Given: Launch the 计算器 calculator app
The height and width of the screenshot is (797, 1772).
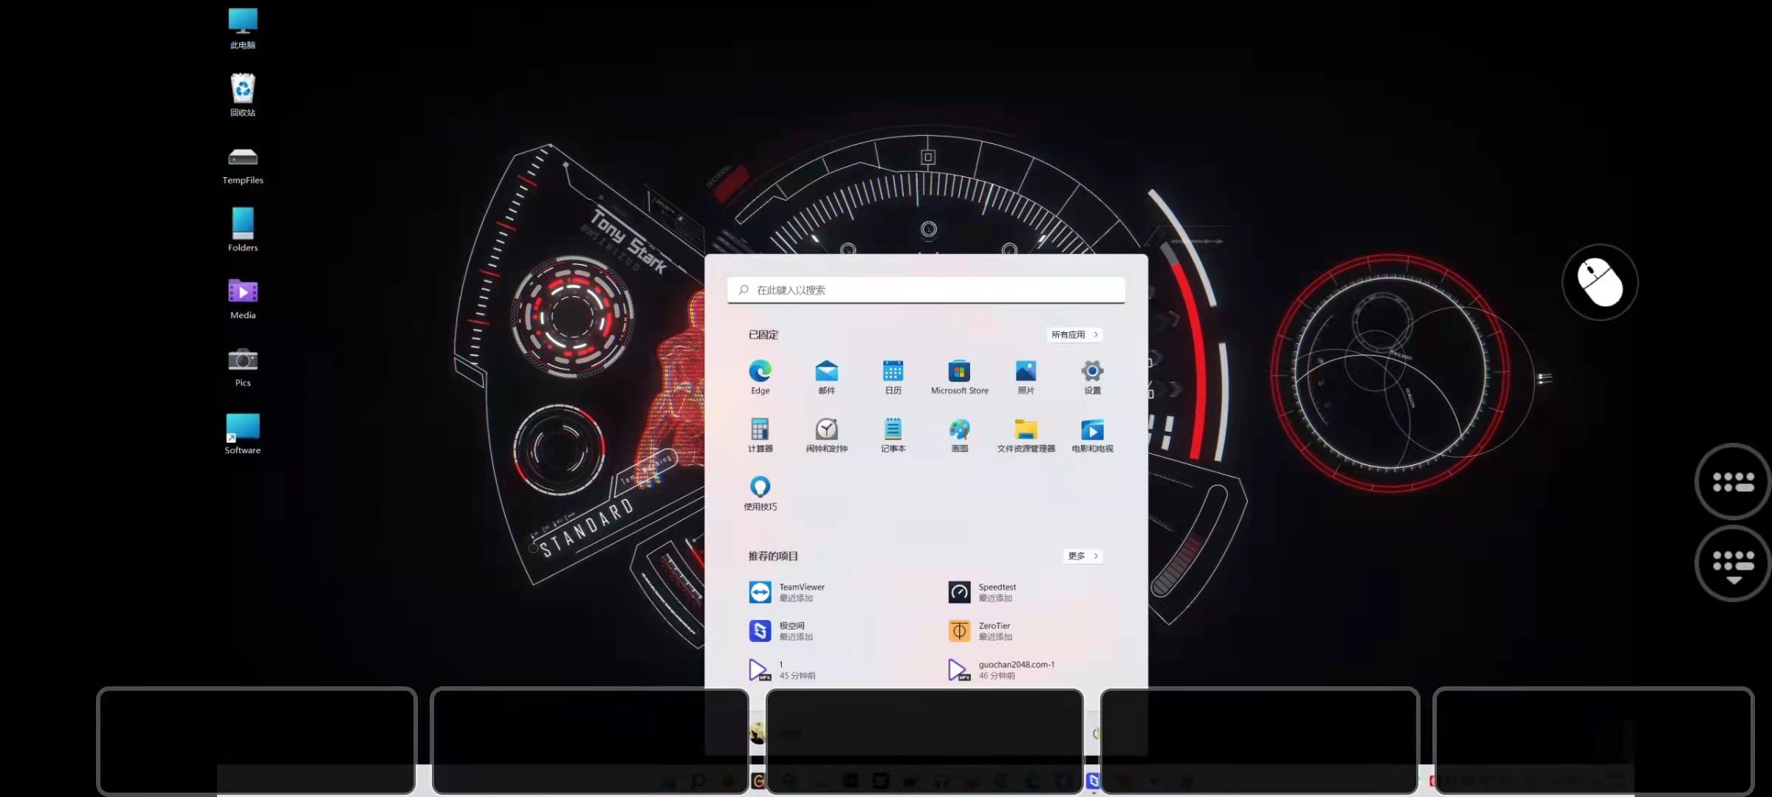Looking at the screenshot, I should tap(760, 435).
